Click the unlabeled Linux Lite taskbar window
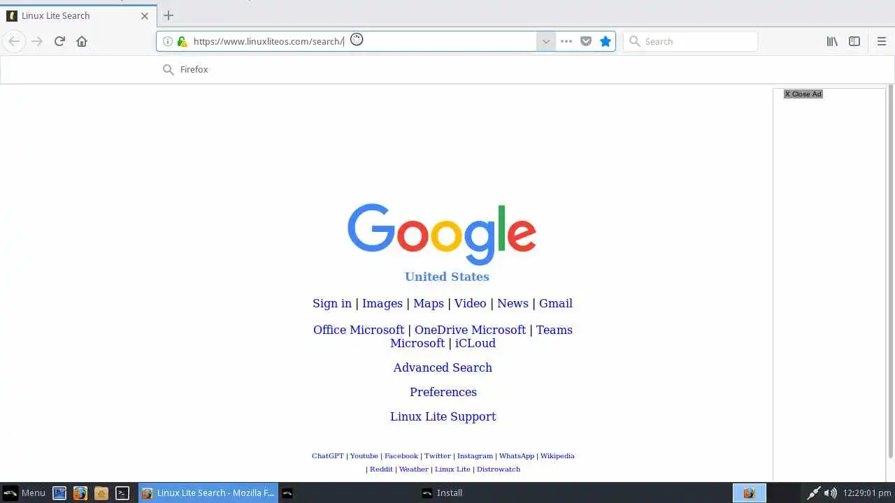This screenshot has height=503, width=895. 348,493
